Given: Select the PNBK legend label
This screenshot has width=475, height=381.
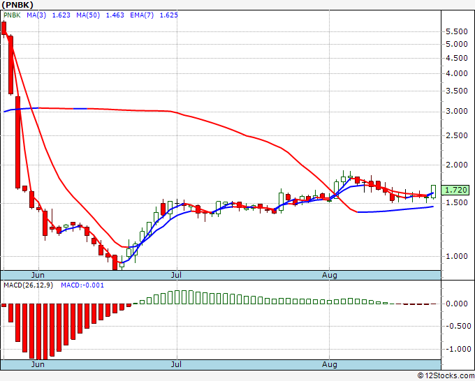Looking at the screenshot, I should (12, 15).
